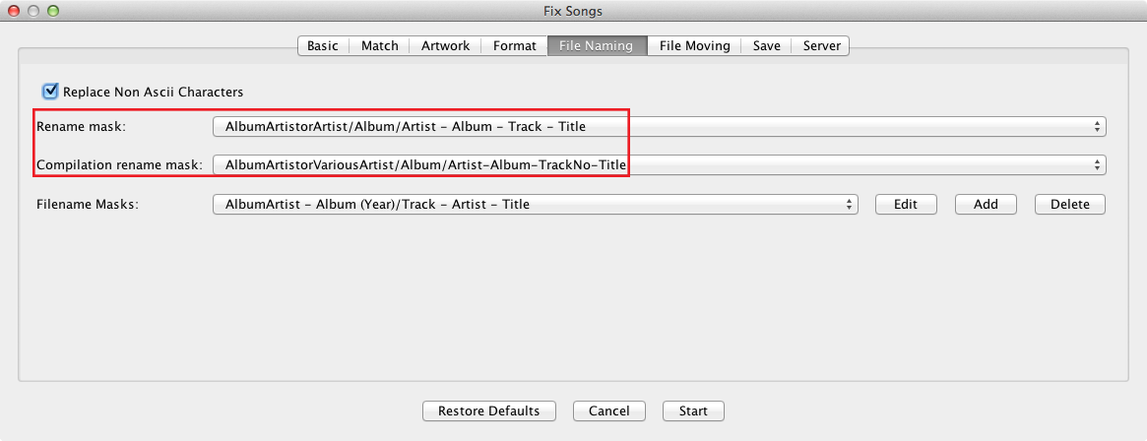Open the Compilation rename mask dropdown
This screenshot has height=441, width=1147.
pyautogui.click(x=659, y=165)
